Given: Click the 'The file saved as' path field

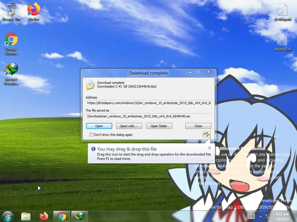Looking at the screenshot, I should click(x=148, y=116).
